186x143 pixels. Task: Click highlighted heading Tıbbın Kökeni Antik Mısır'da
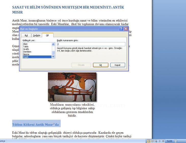tap(35, 124)
